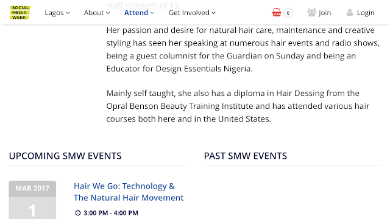Expand the Lagos city dropdown
This screenshot has width=390, height=219.
click(57, 13)
